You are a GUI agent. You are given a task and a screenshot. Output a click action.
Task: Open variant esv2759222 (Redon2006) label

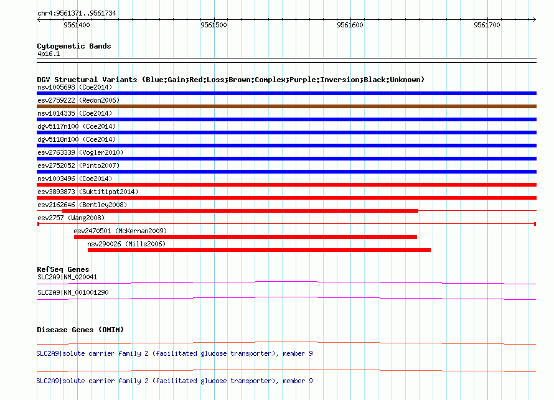[78, 100]
